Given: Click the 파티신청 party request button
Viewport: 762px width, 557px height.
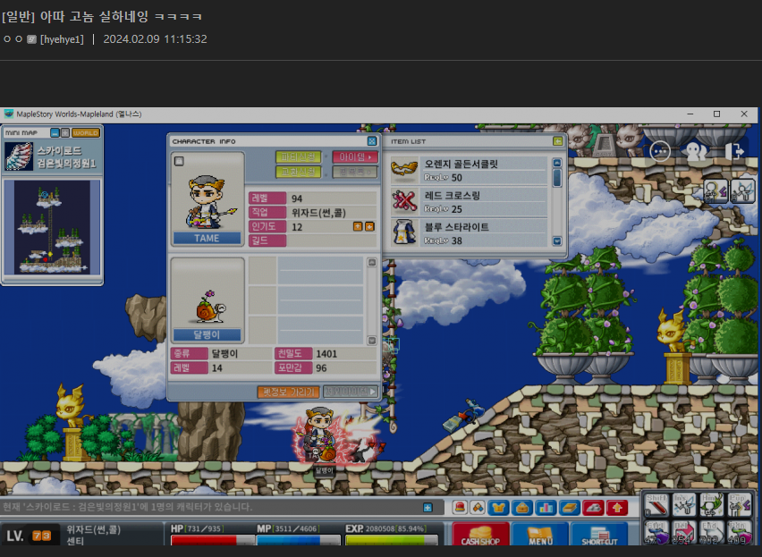Looking at the screenshot, I should [x=298, y=157].
